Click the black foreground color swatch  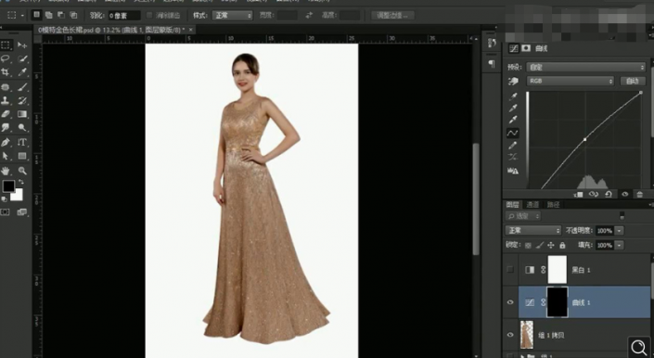point(8,185)
